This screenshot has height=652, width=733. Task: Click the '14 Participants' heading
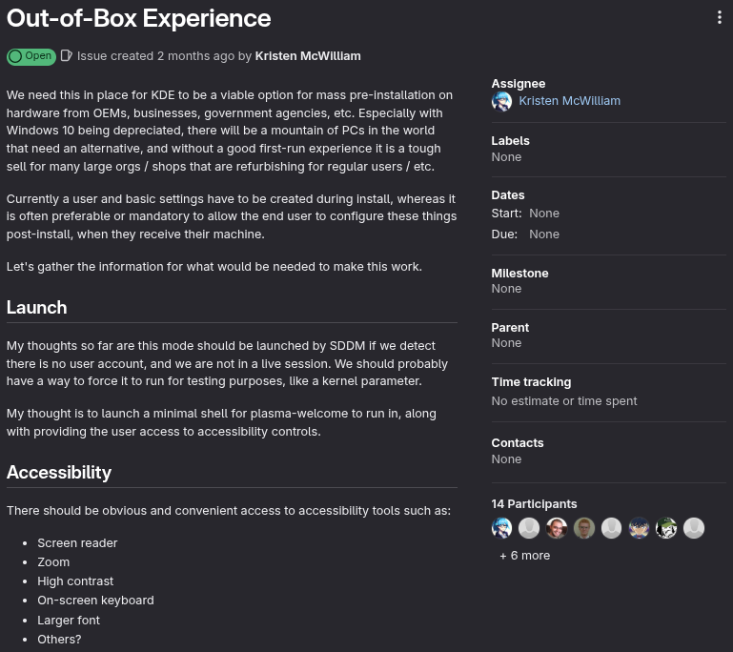[x=534, y=504]
